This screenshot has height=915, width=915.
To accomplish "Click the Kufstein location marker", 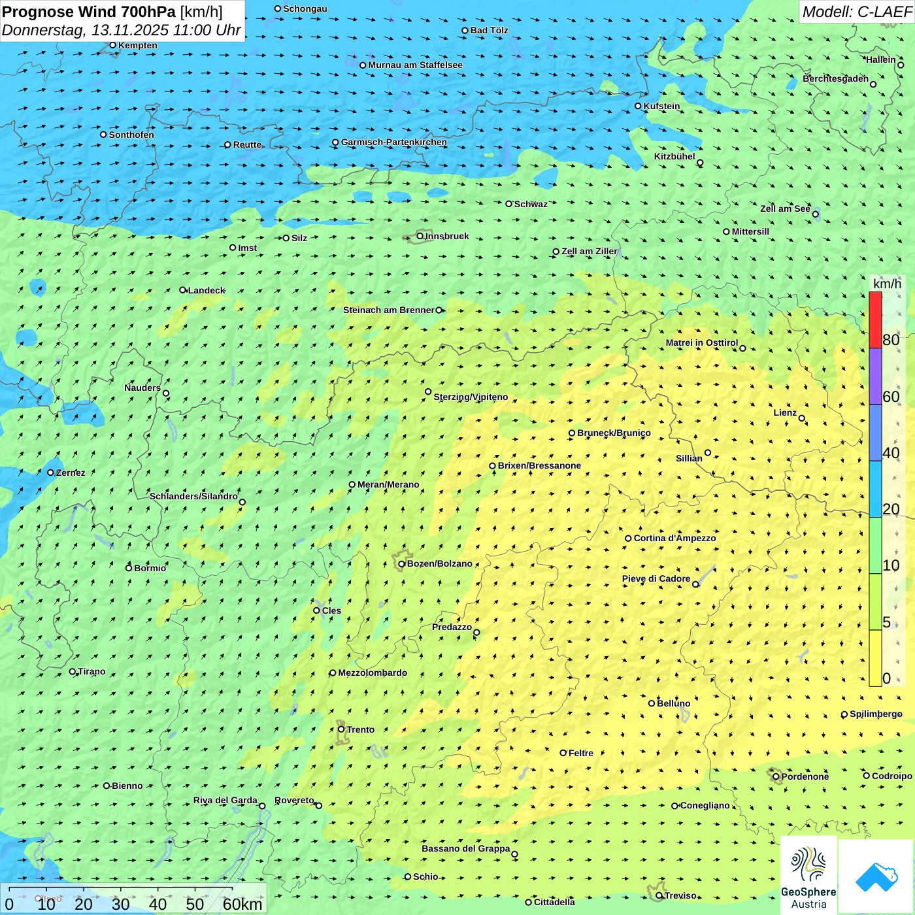I will tap(639, 106).
